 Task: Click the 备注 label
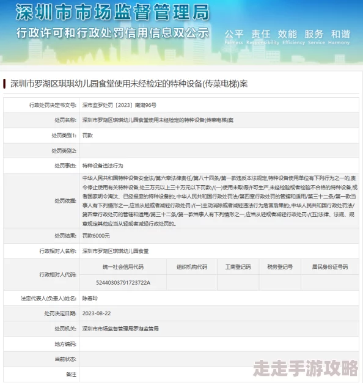click(x=71, y=374)
